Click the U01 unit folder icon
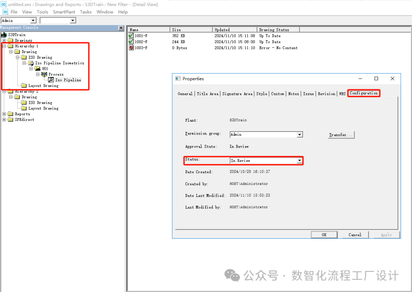412x292 pixels. pyautogui.click(x=37, y=69)
